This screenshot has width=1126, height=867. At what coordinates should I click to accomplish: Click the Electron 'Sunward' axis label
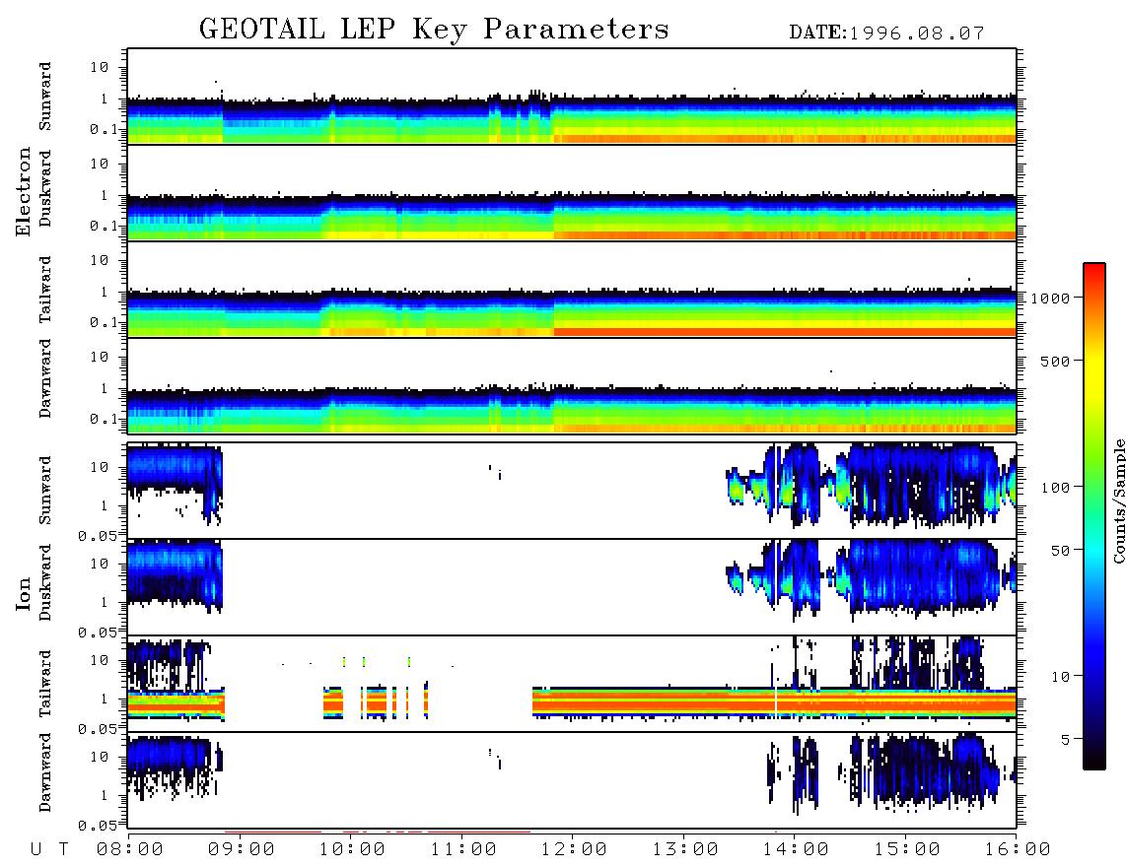pos(45,97)
